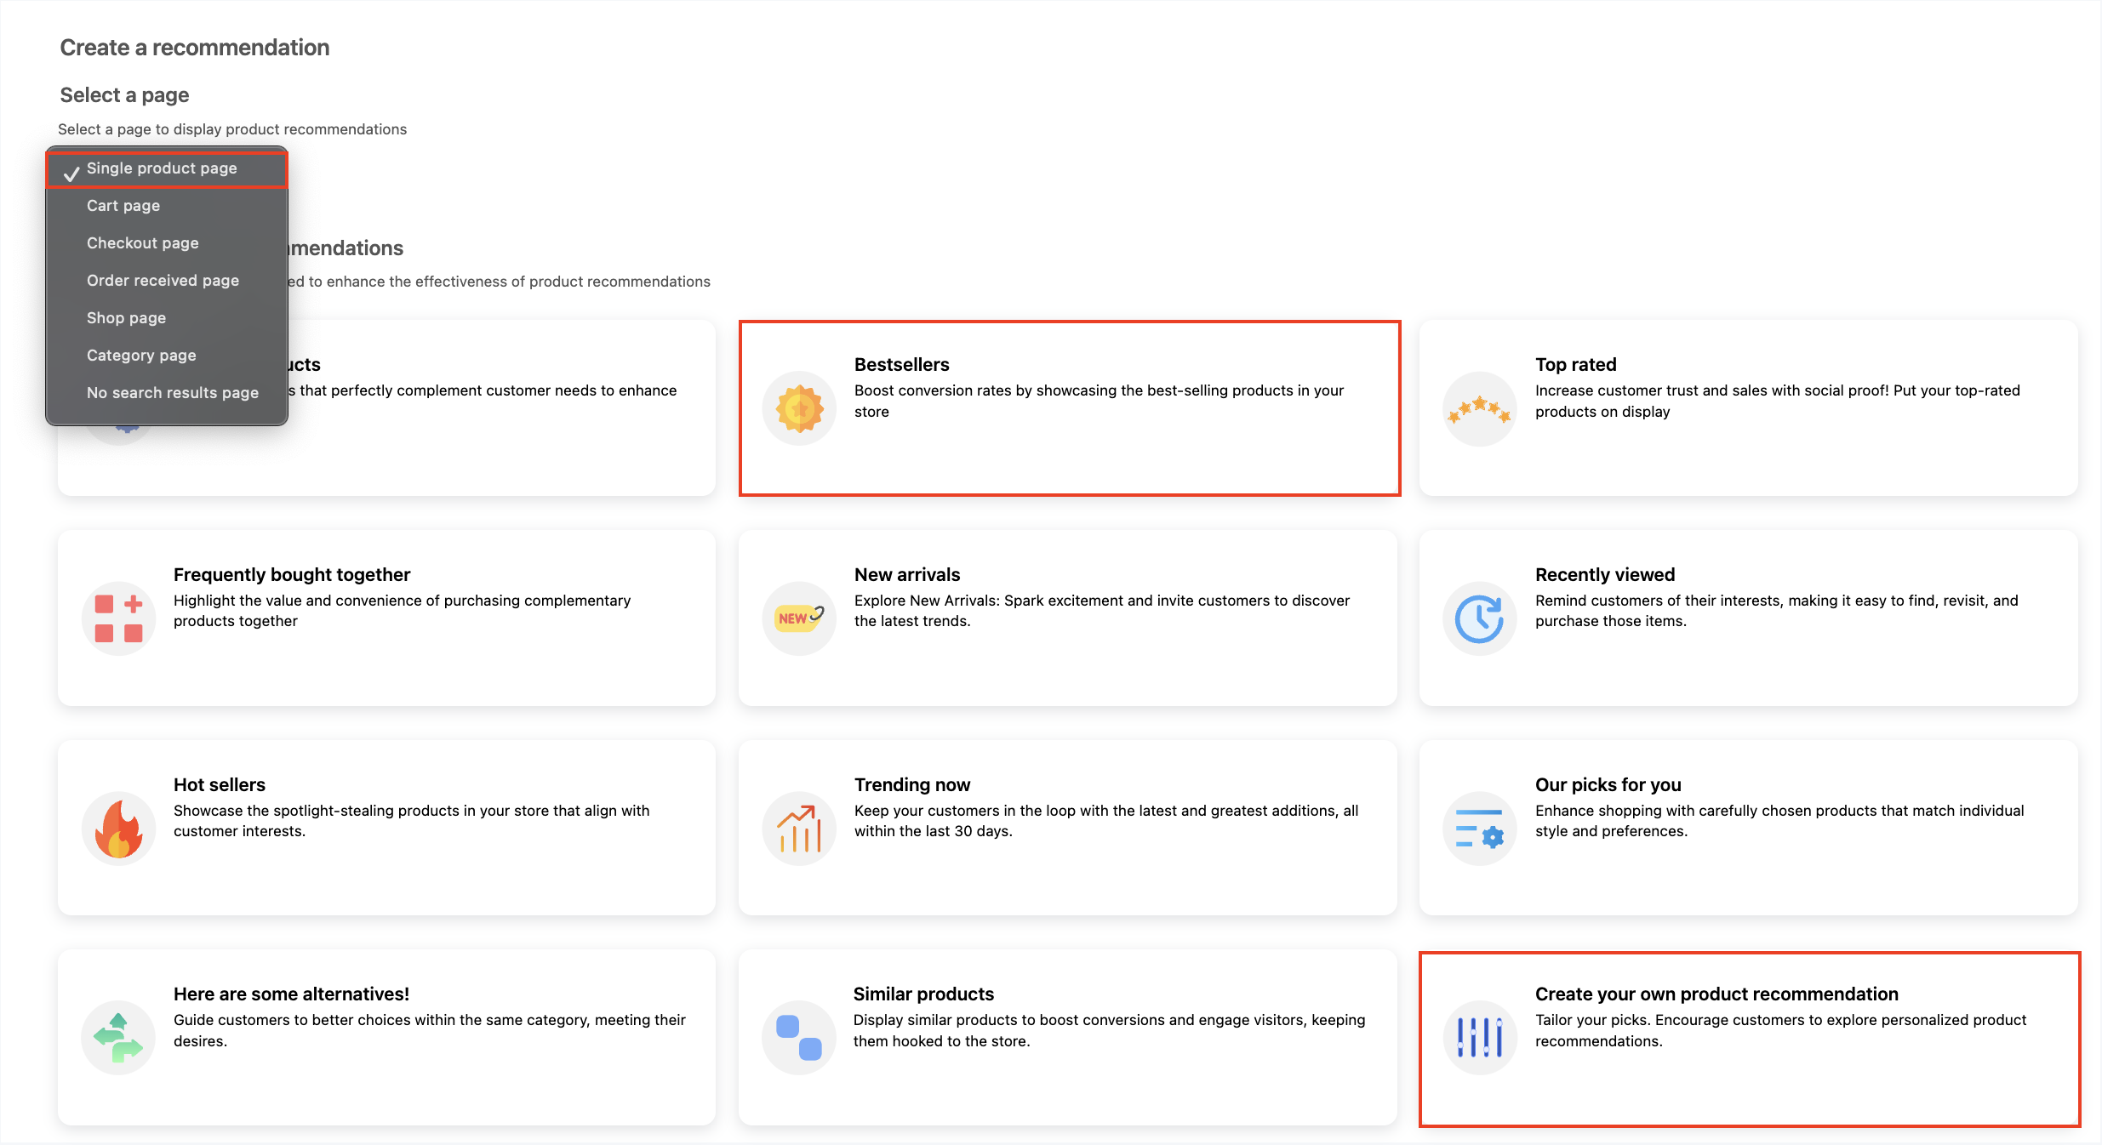The image size is (2102, 1145).
Task: Select the Similar products card
Action: pyautogui.click(x=1067, y=1037)
